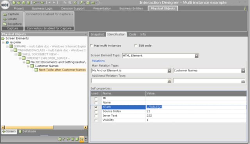This screenshot has height=144, width=250.
Task: Open the second Additional Relation Type dropdown
Action: click(243, 81)
